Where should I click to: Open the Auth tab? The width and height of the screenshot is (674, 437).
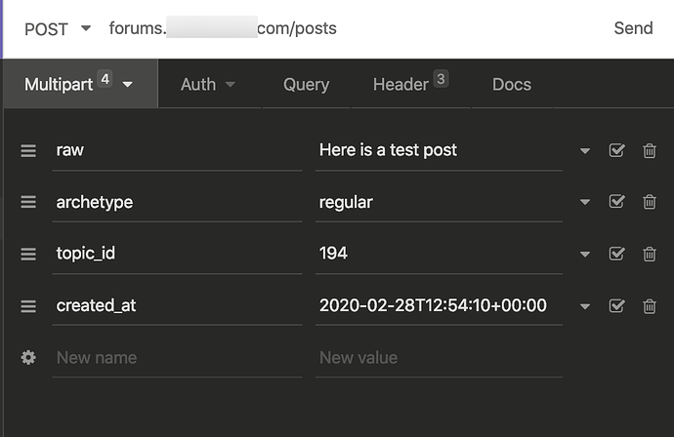point(208,84)
